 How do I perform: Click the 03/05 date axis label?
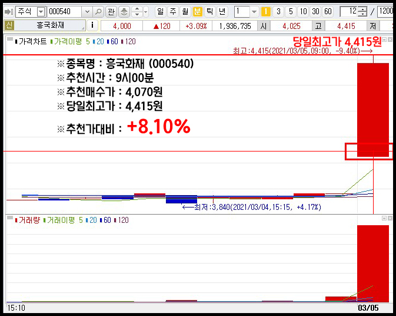tap(368, 308)
